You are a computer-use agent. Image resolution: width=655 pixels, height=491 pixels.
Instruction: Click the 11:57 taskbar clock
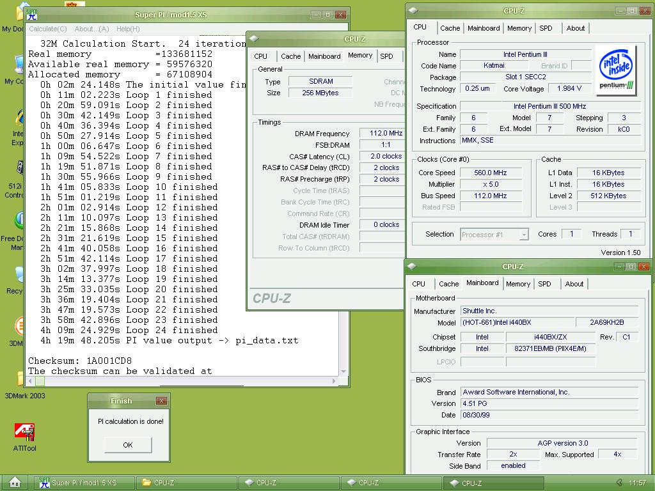click(x=638, y=483)
